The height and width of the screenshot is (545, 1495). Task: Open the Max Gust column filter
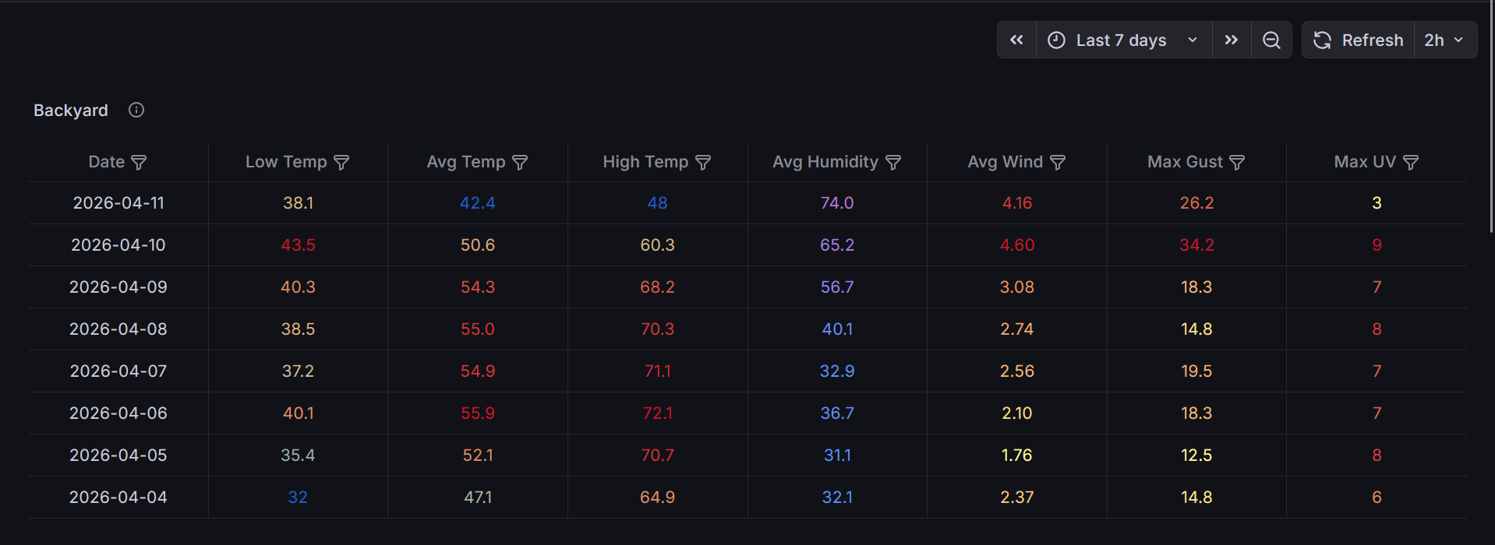coord(1237,163)
